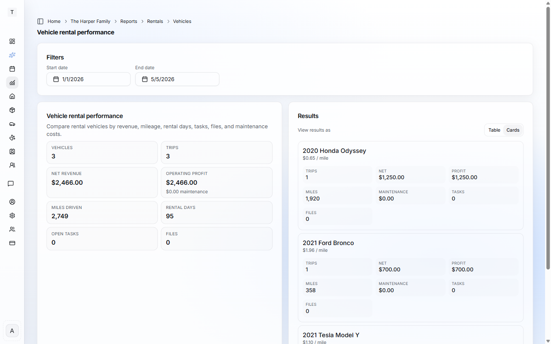The width and height of the screenshot is (551, 344).
Task: Open the End date picker showing 5/5/2026
Action: click(x=177, y=79)
